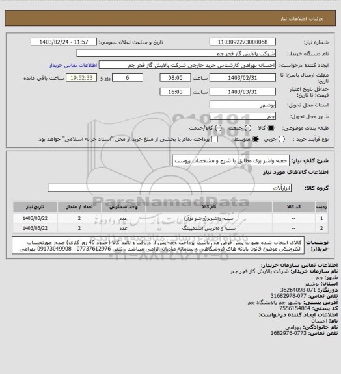Click واحد شمارش column header
Screen dimensions: 341x374
click(124, 206)
